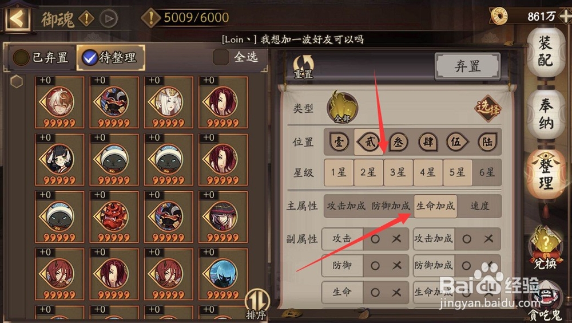Switch to the 奉纳 lantern tab
Screen dimensions: 572x323
click(x=546, y=114)
